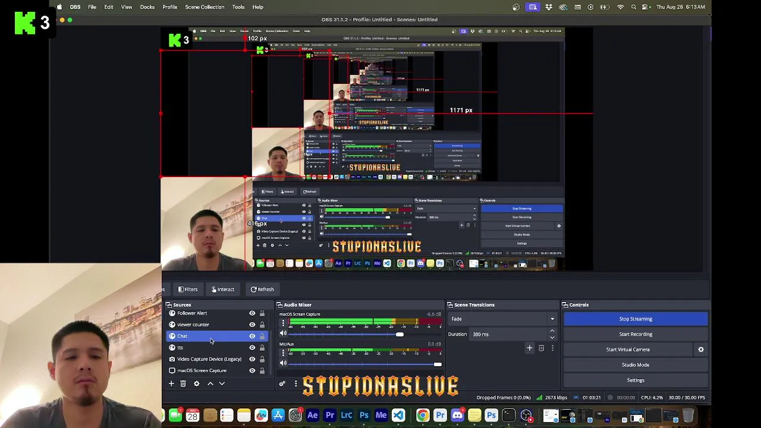Open virtual camera settings gear
The image size is (761, 428).
(x=701, y=350)
